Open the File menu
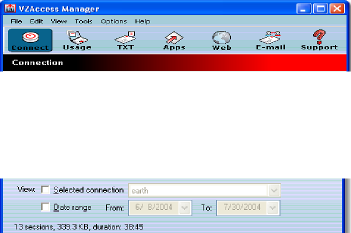This screenshot has height=233, width=351. point(16,21)
